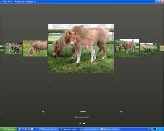Screen dimensions: 164x131
Task: Launch Internet Explorer from quick launch
Action: tap(23, 129)
